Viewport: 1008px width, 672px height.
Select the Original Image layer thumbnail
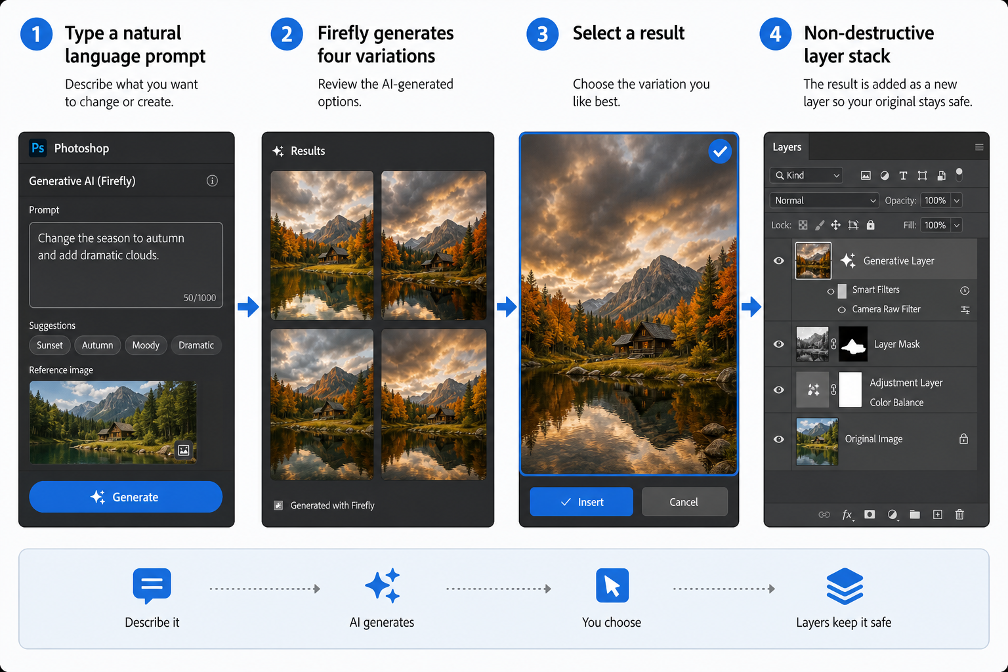pyautogui.click(x=817, y=442)
